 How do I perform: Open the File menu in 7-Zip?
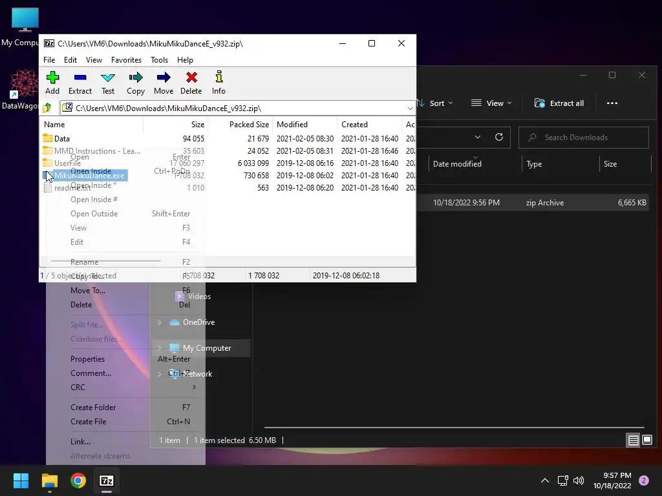point(49,60)
